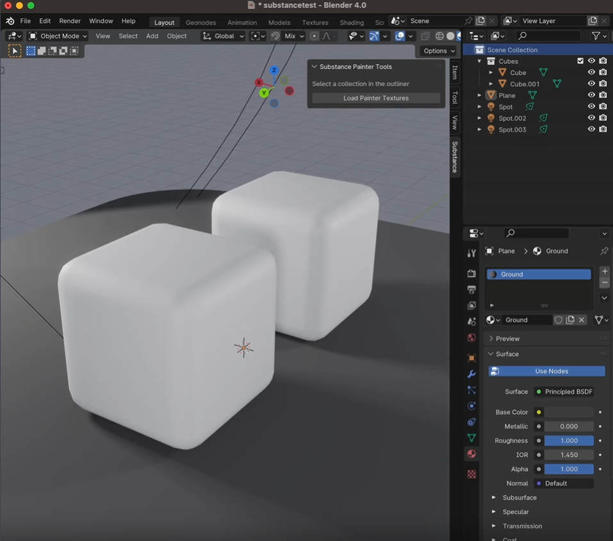Collapse the Surface panel in material properties
The height and width of the screenshot is (541, 613).
tap(491, 353)
